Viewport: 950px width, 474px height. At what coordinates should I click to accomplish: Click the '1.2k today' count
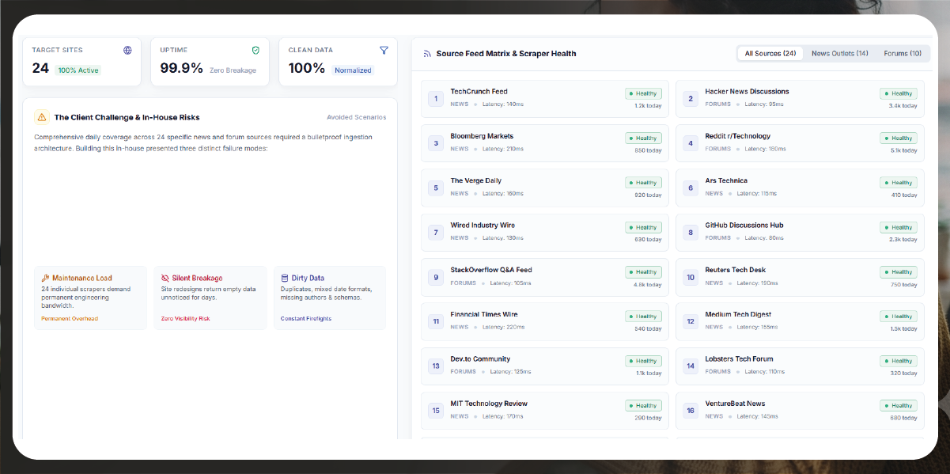click(648, 105)
